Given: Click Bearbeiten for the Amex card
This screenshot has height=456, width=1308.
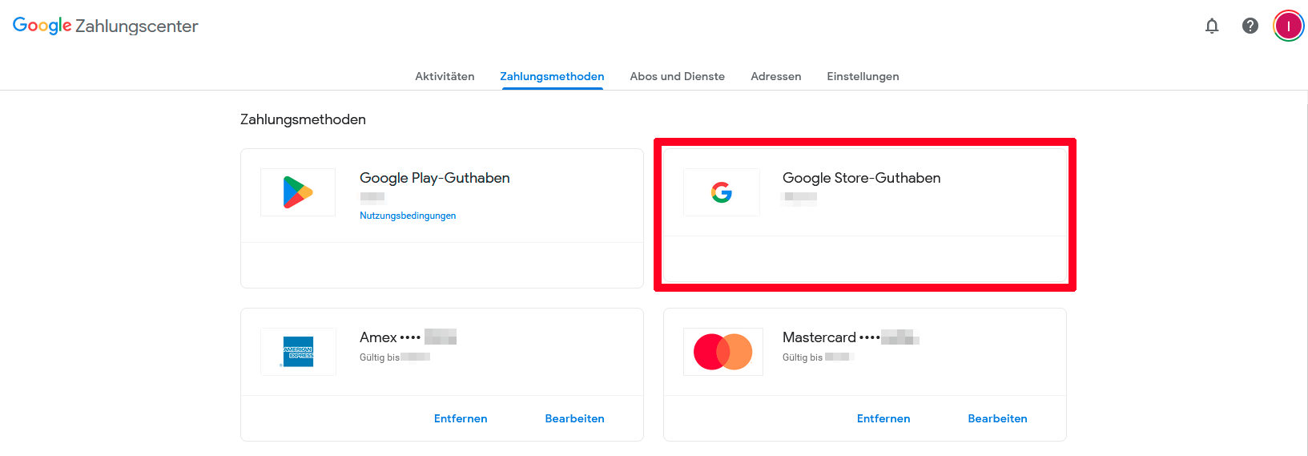Looking at the screenshot, I should pos(574,418).
